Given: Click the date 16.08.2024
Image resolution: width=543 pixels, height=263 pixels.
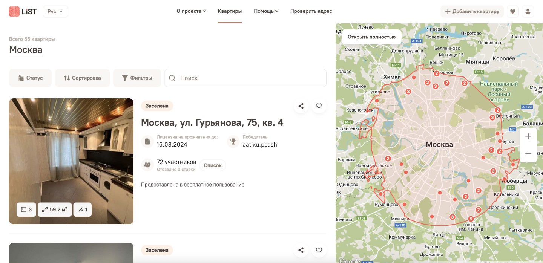Looking at the screenshot, I should click(x=172, y=145).
